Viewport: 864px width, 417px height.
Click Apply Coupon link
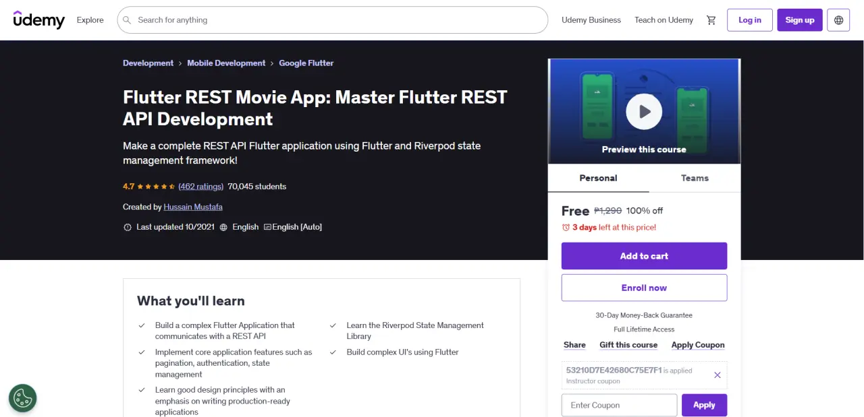pyautogui.click(x=698, y=345)
